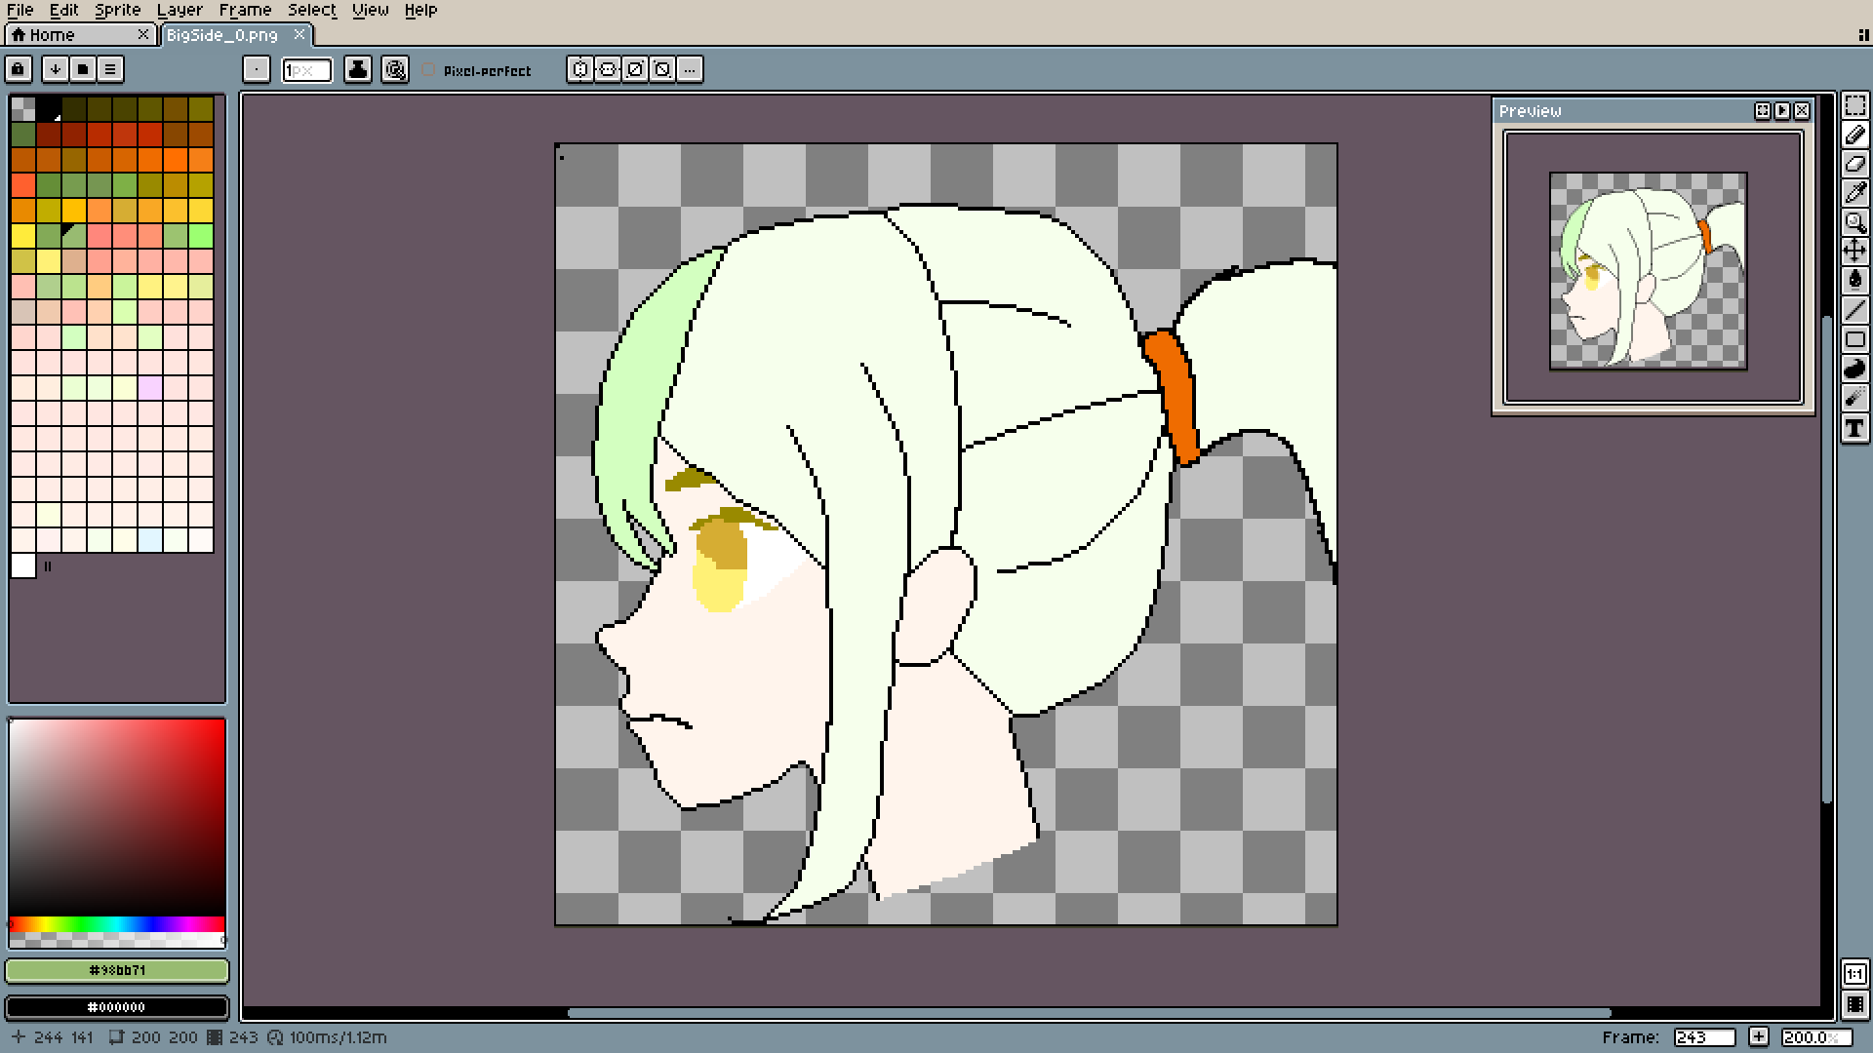This screenshot has width=1873, height=1053.
Task: Click the Line tool
Action: click(1854, 310)
